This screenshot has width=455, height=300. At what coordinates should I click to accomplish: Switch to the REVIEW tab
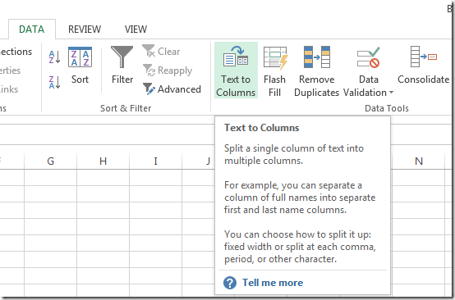(85, 30)
